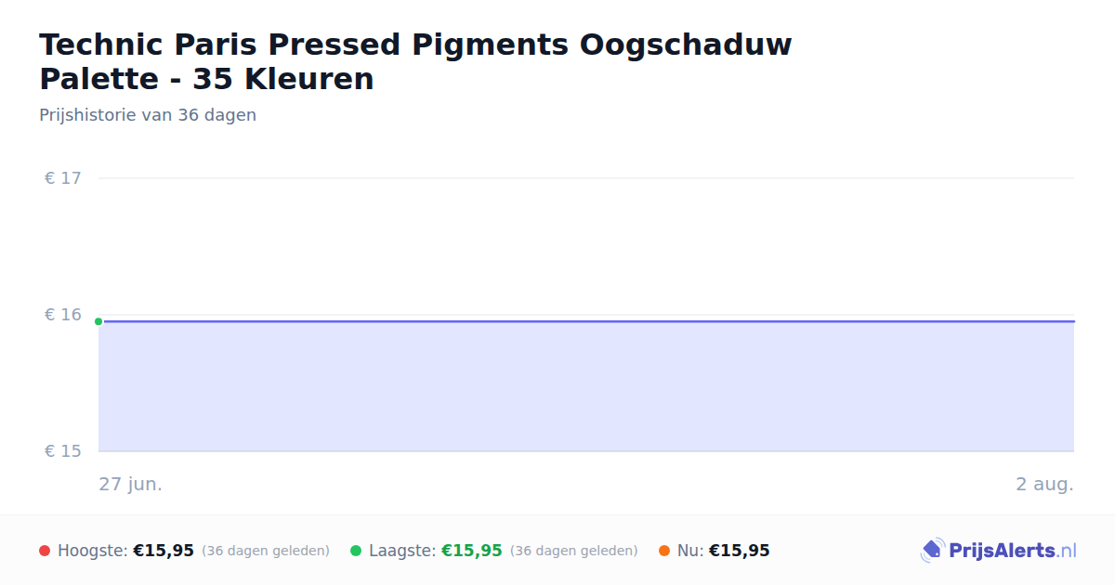The height and width of the screenshot is (585, 1115).
Task: Click the shaded area under the price line
Action: [x=586, y=387]
